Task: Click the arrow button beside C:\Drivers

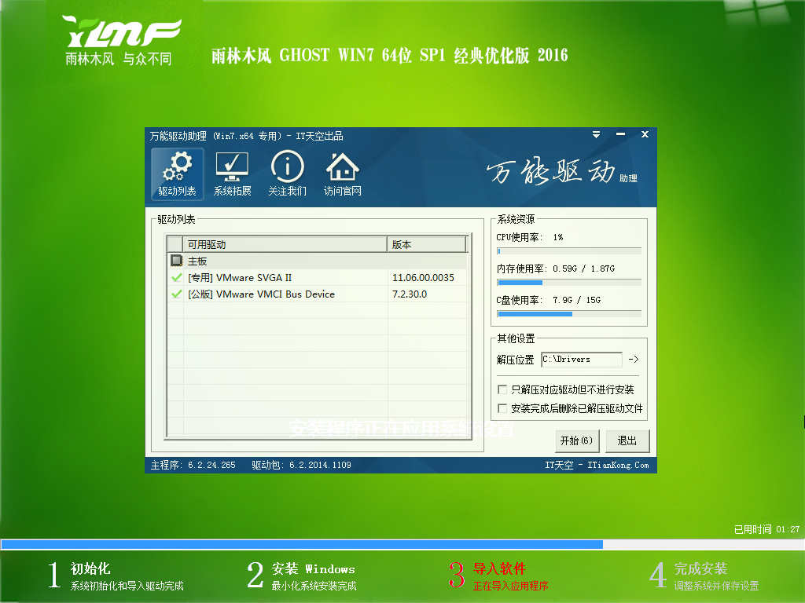Action: (634, 360)
